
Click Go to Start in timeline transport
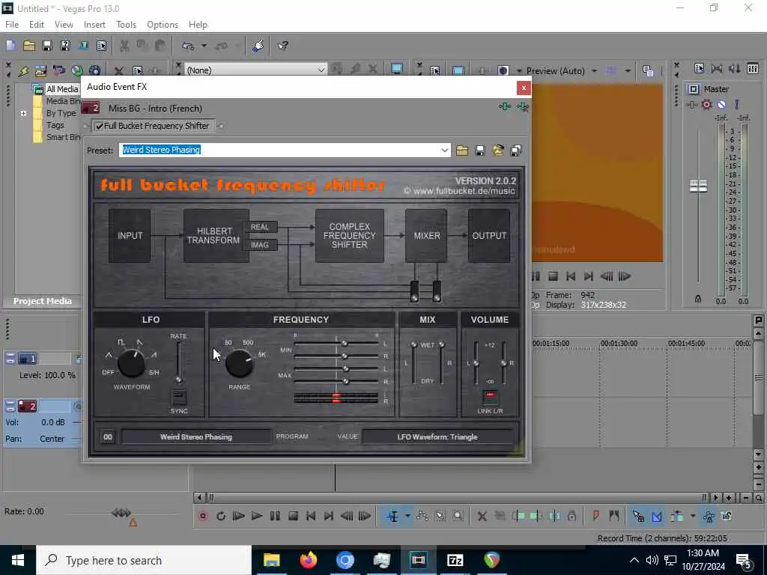point(311,516)
